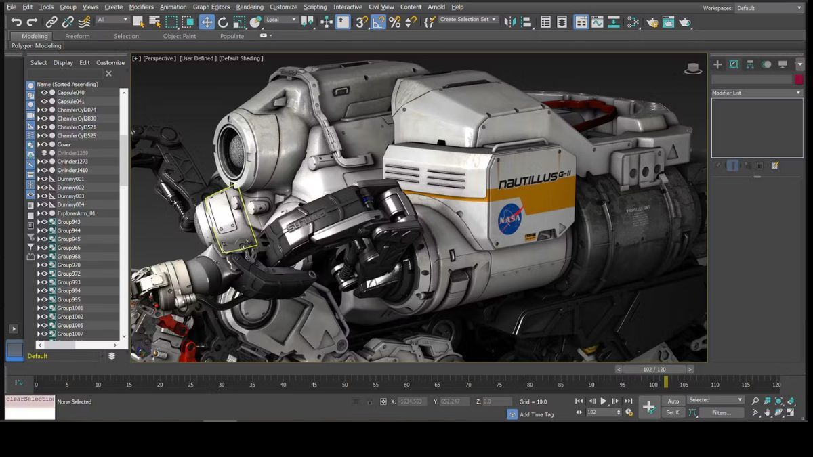Toggle visibility eye for Group1001

[45, 308]
